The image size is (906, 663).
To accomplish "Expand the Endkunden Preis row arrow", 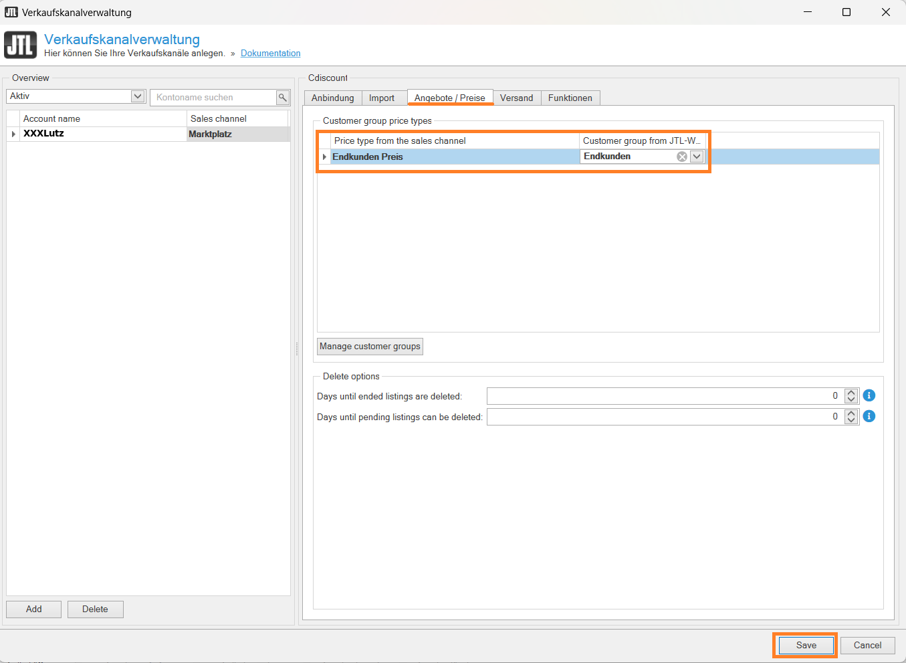I will 324,157.
